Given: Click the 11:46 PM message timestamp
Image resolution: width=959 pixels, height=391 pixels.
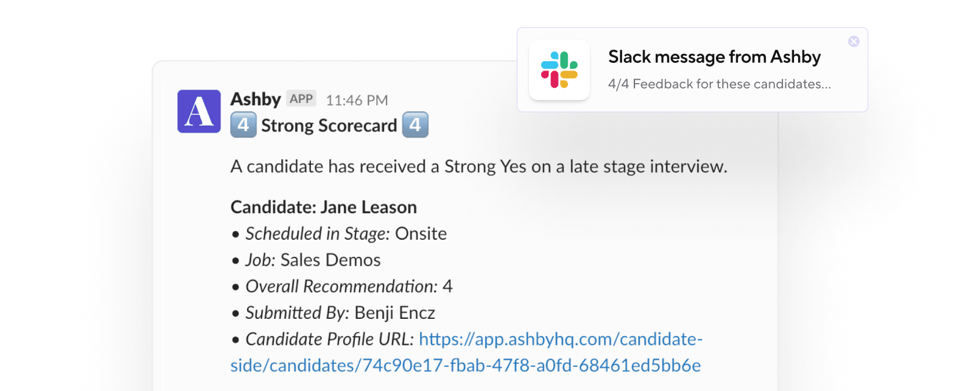Looking at the screenshot, I should 357,100.
